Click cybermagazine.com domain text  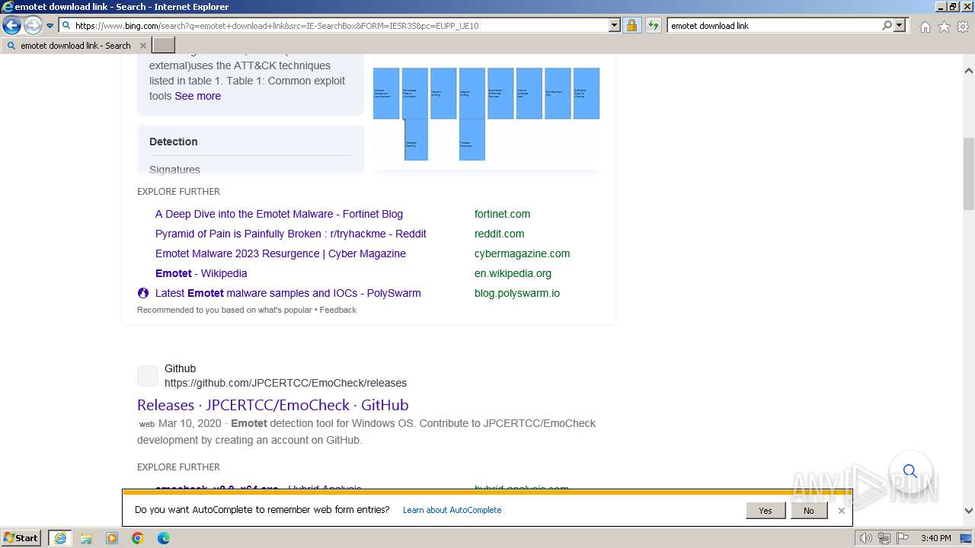[x=522, y=253]
